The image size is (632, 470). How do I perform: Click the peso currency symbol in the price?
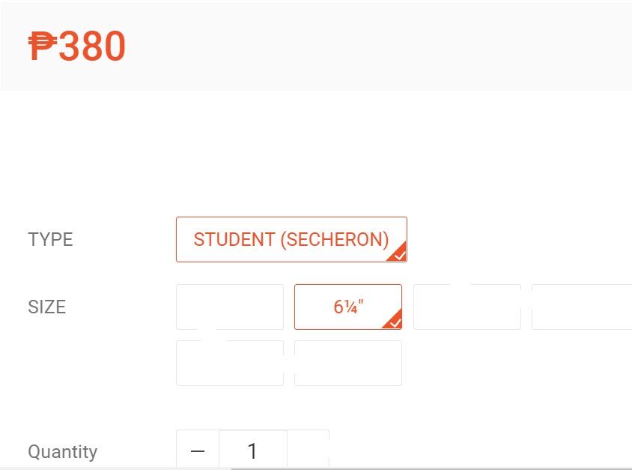[x=42, y=46]
